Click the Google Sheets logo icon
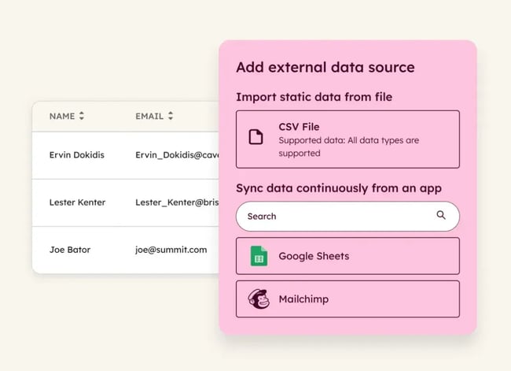The height and width of the screenshot is (371, 511). pyautogui.click(x=259, y=256)
